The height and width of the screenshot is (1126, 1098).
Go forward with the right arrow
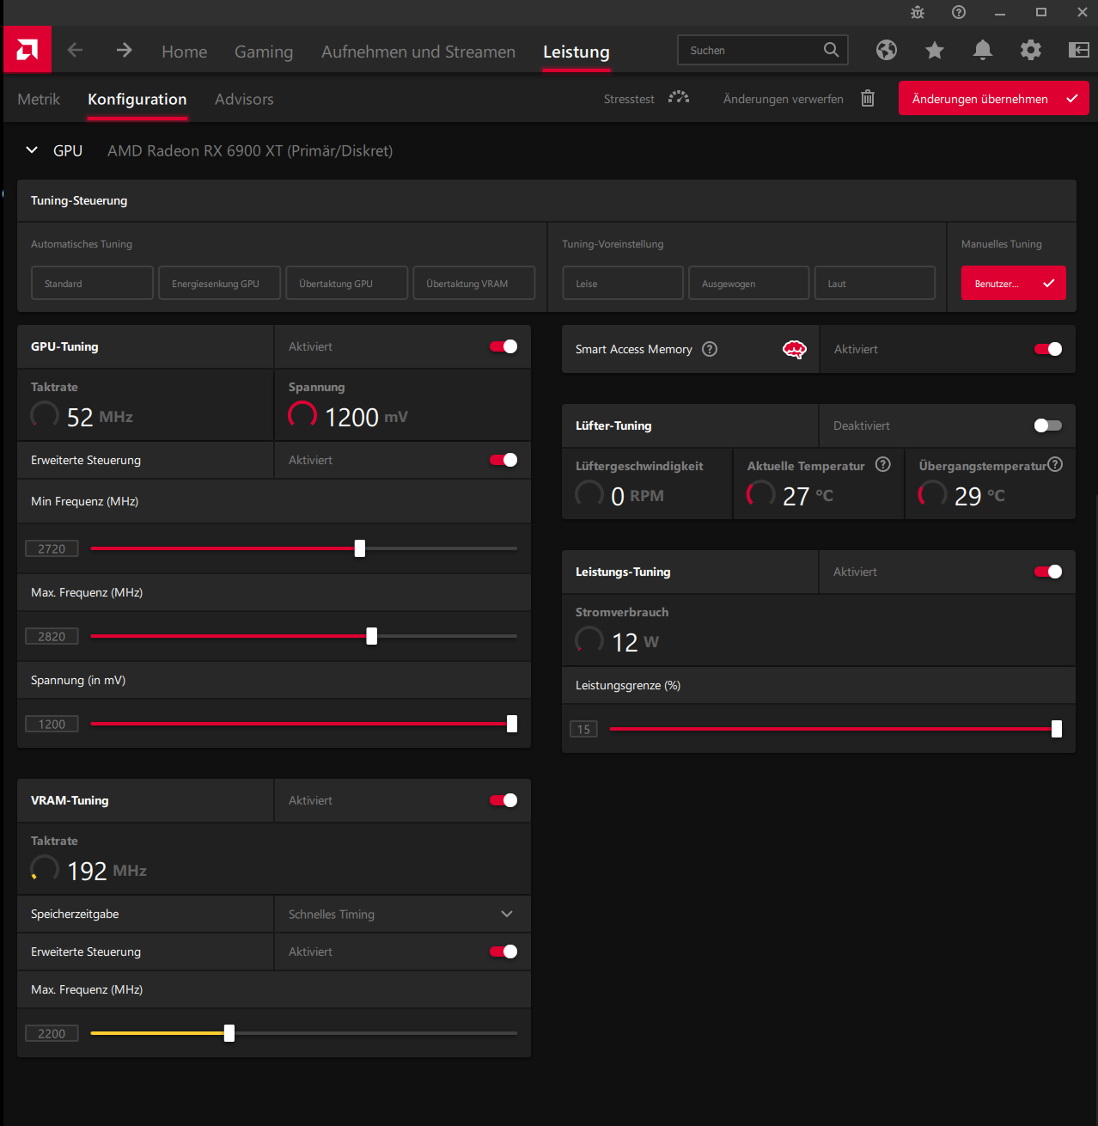pyautogui.click(x=124, y=50)
